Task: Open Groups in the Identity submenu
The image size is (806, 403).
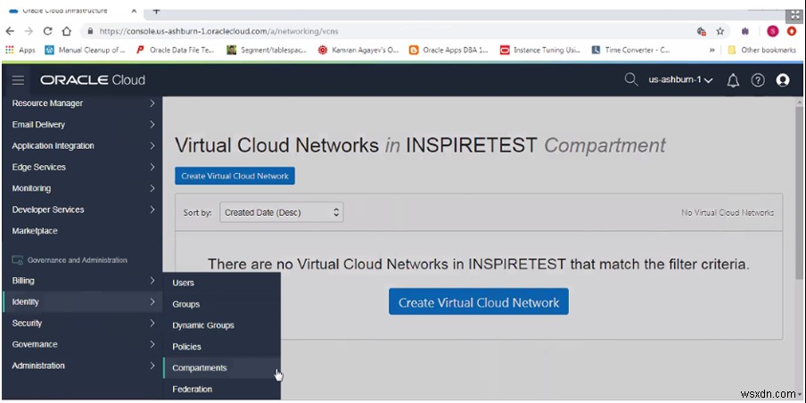Action: tap(221, 304)
